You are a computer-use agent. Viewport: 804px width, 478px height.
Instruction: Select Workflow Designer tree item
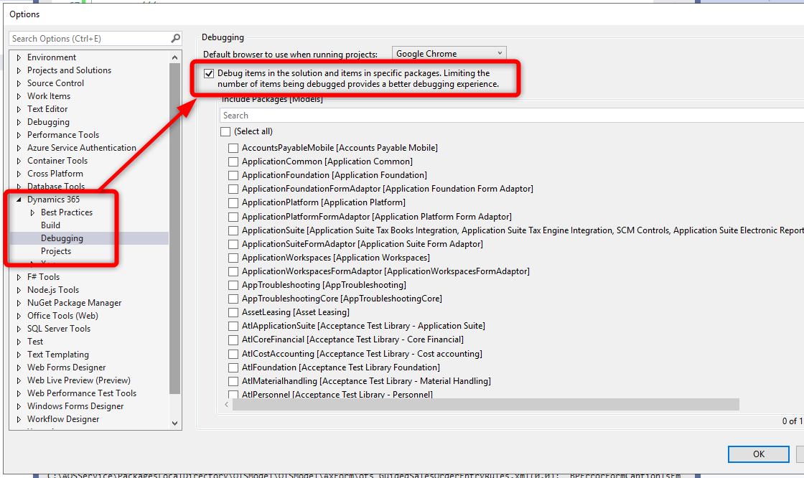[63, 419]
